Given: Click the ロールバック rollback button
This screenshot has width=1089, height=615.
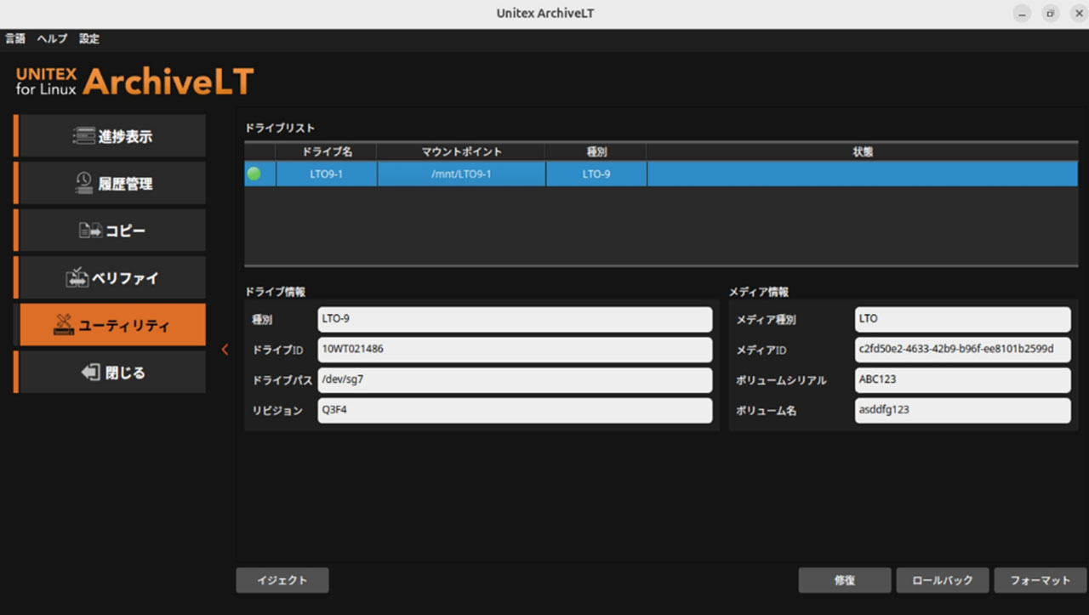Looking at the screenshot, I should click(x=943, y=580).
